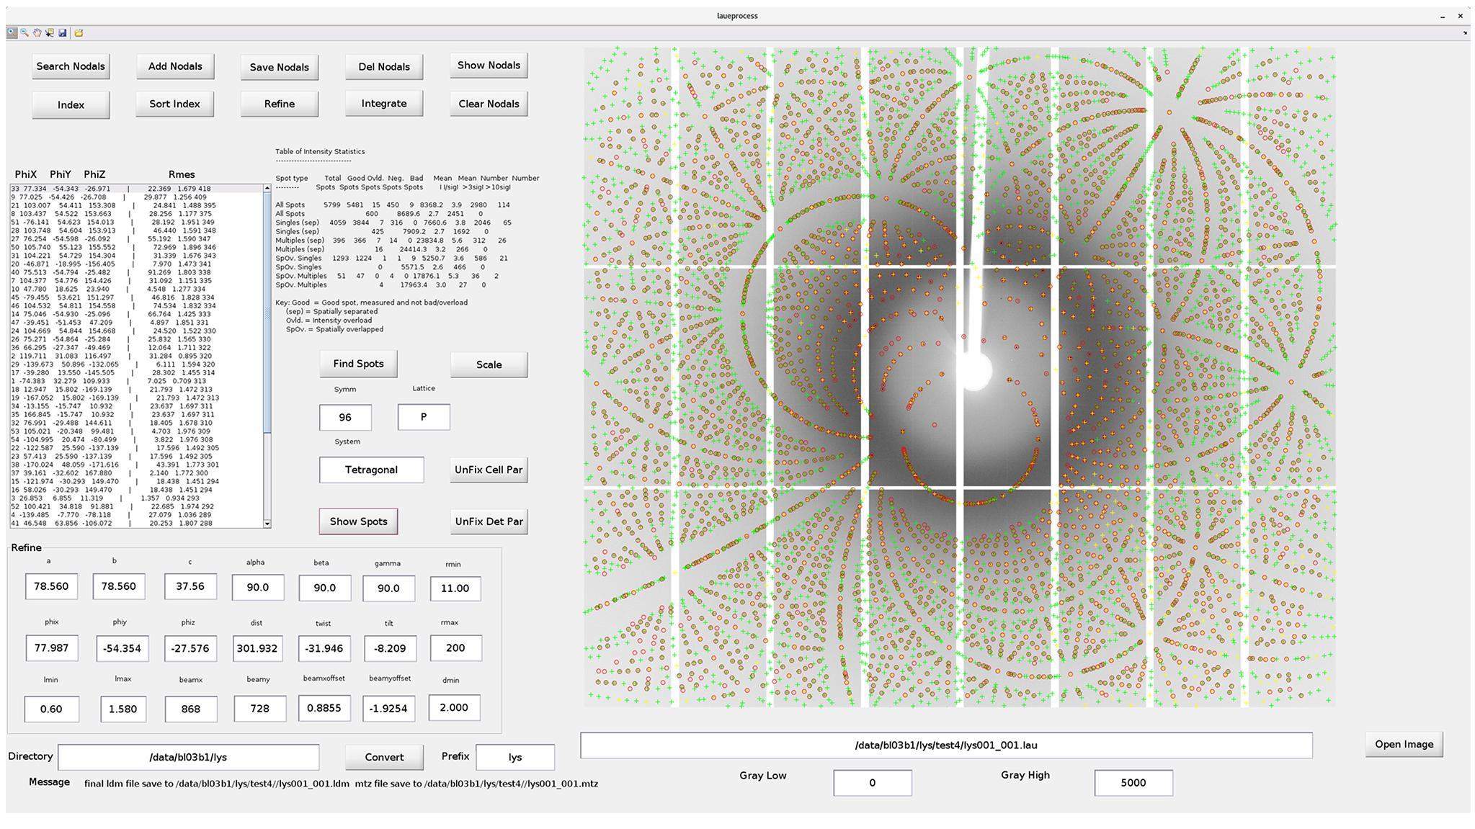Viewport: 1475px width, 829px height.
Task: Click the UnFix Det Par button
Action: [x=489, y=521]
